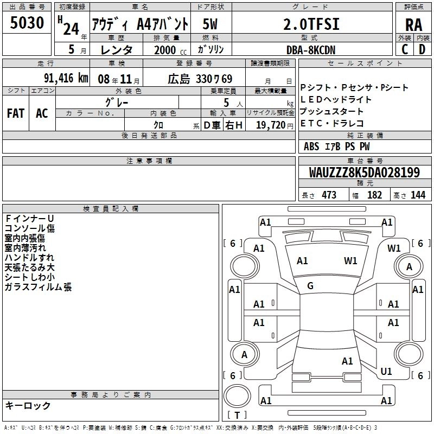Click the exterior grade C
Viewport: 434px width, 434px height.
(405, 49)
